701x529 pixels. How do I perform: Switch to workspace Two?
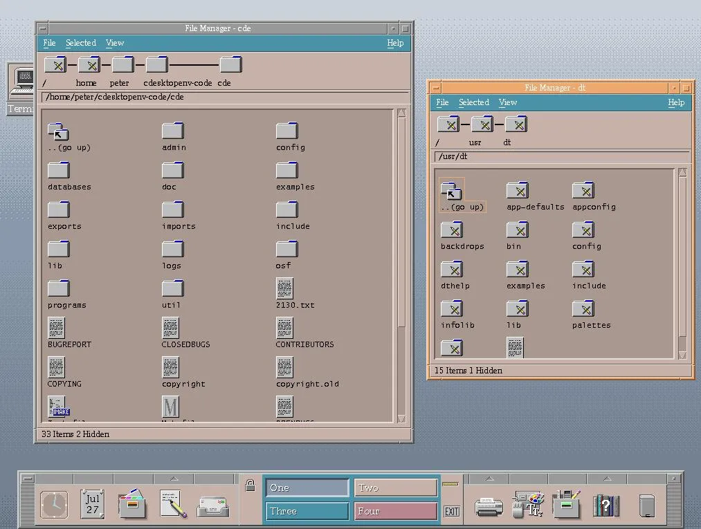395,488
